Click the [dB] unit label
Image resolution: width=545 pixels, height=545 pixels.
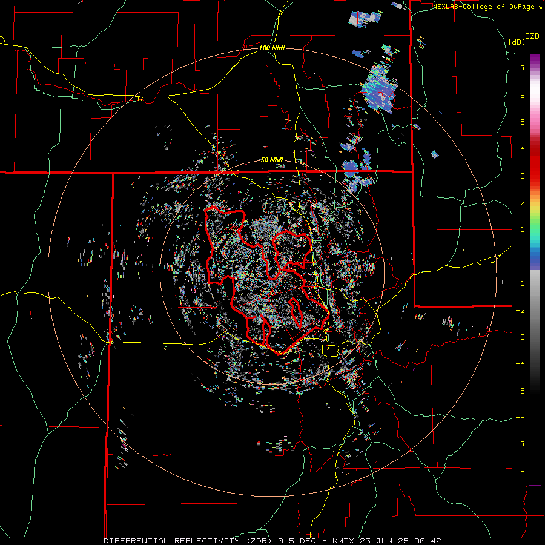click(517, 42)
